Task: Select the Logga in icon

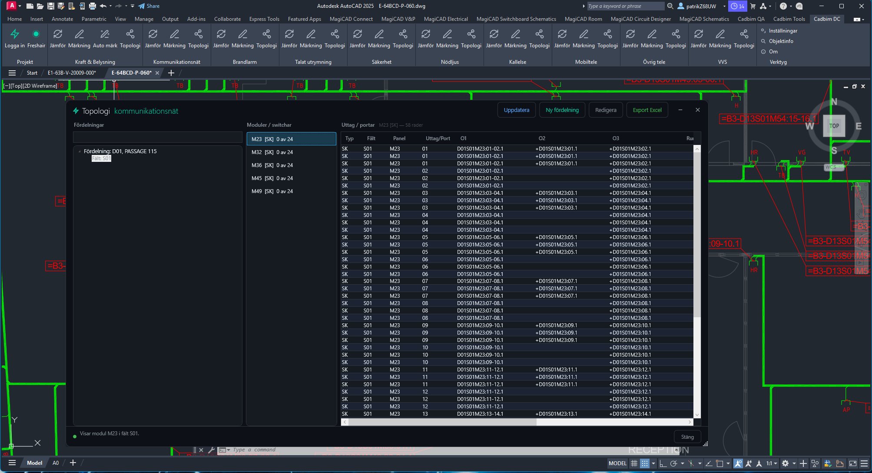Action: coord(15,39)
